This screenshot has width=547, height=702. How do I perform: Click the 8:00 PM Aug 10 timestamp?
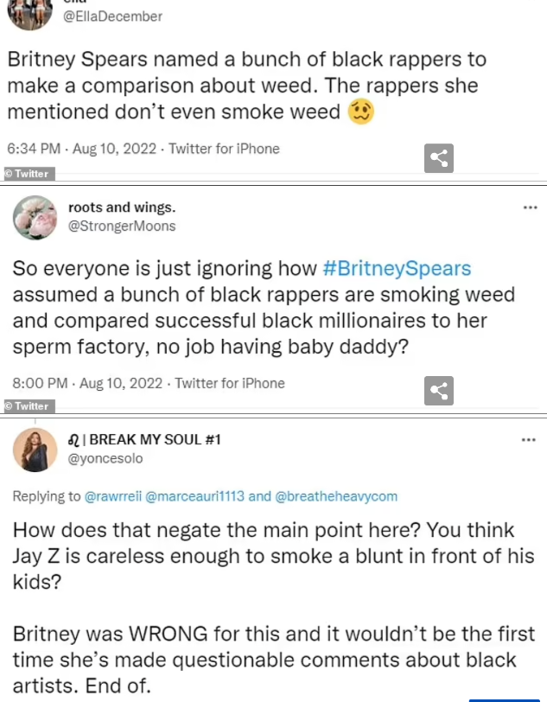tap(84, 382)
